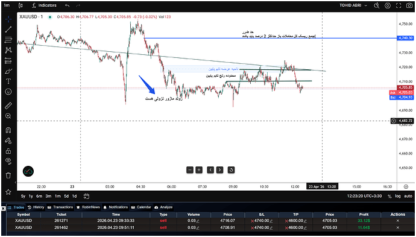Set date range to 5y
Screen dimensions: 416x237
(23, 196)
